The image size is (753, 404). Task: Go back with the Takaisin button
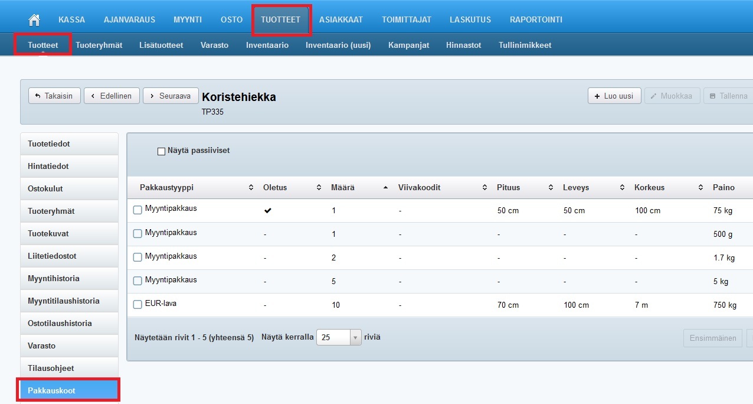(x=54, y=96)
